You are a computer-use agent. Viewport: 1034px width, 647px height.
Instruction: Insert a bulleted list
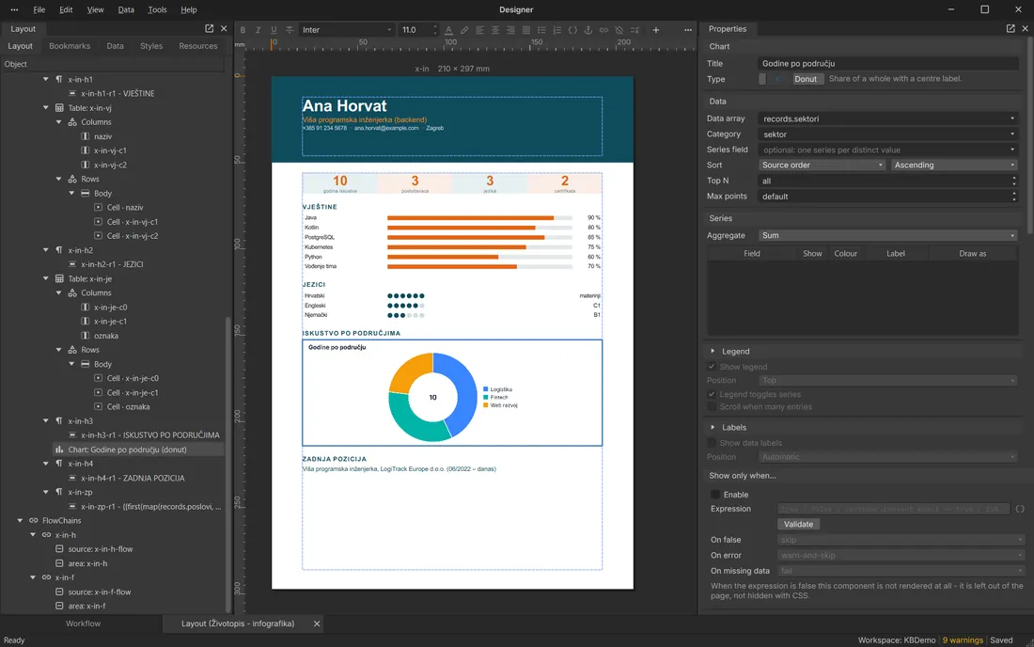click(x=541, y=30)
